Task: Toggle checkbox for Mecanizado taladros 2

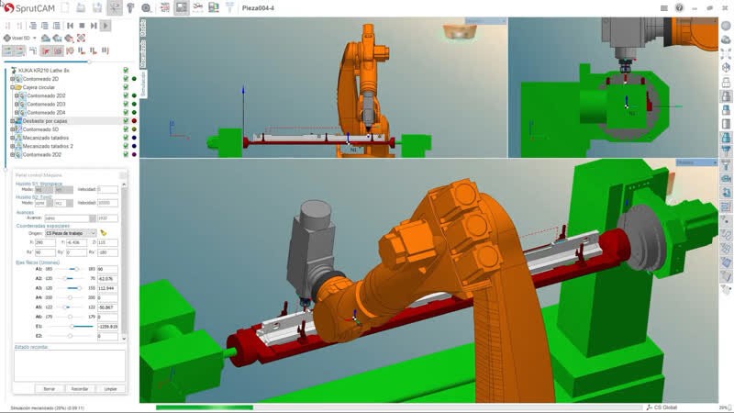Action: tap(126, 146)
